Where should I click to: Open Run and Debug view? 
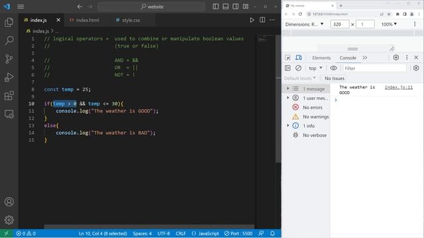[9, 77]
